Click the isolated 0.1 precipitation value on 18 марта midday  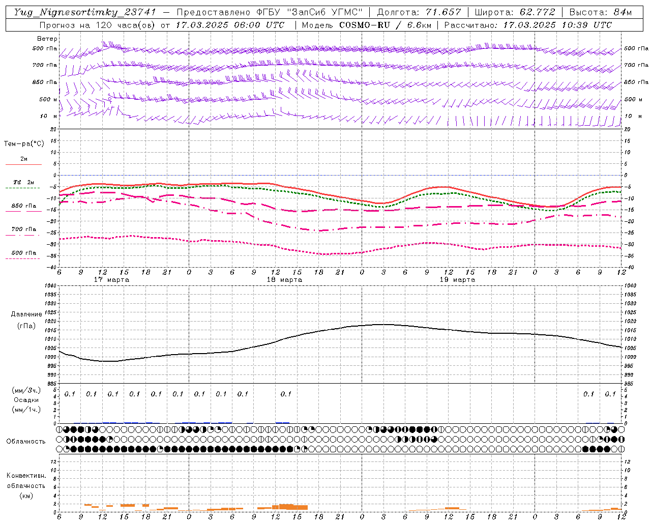[x=286, y=394]
